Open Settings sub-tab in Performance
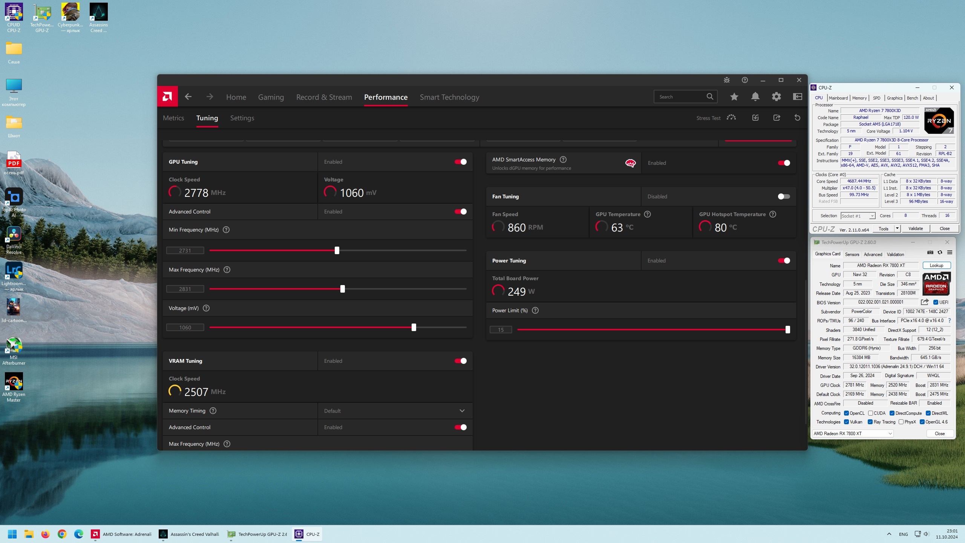The height and width of the screenshot is (543, 965). point(242,118)
